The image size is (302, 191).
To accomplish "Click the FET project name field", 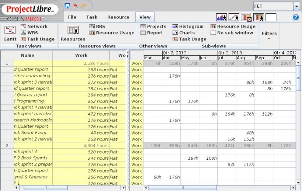I will tap(274, 6).
